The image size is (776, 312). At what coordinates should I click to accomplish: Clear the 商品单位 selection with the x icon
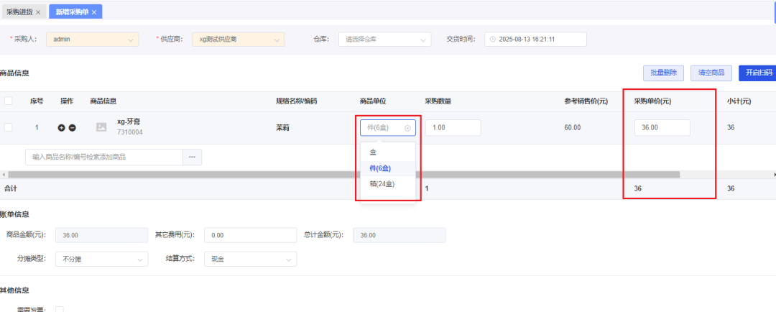(407, 128)
